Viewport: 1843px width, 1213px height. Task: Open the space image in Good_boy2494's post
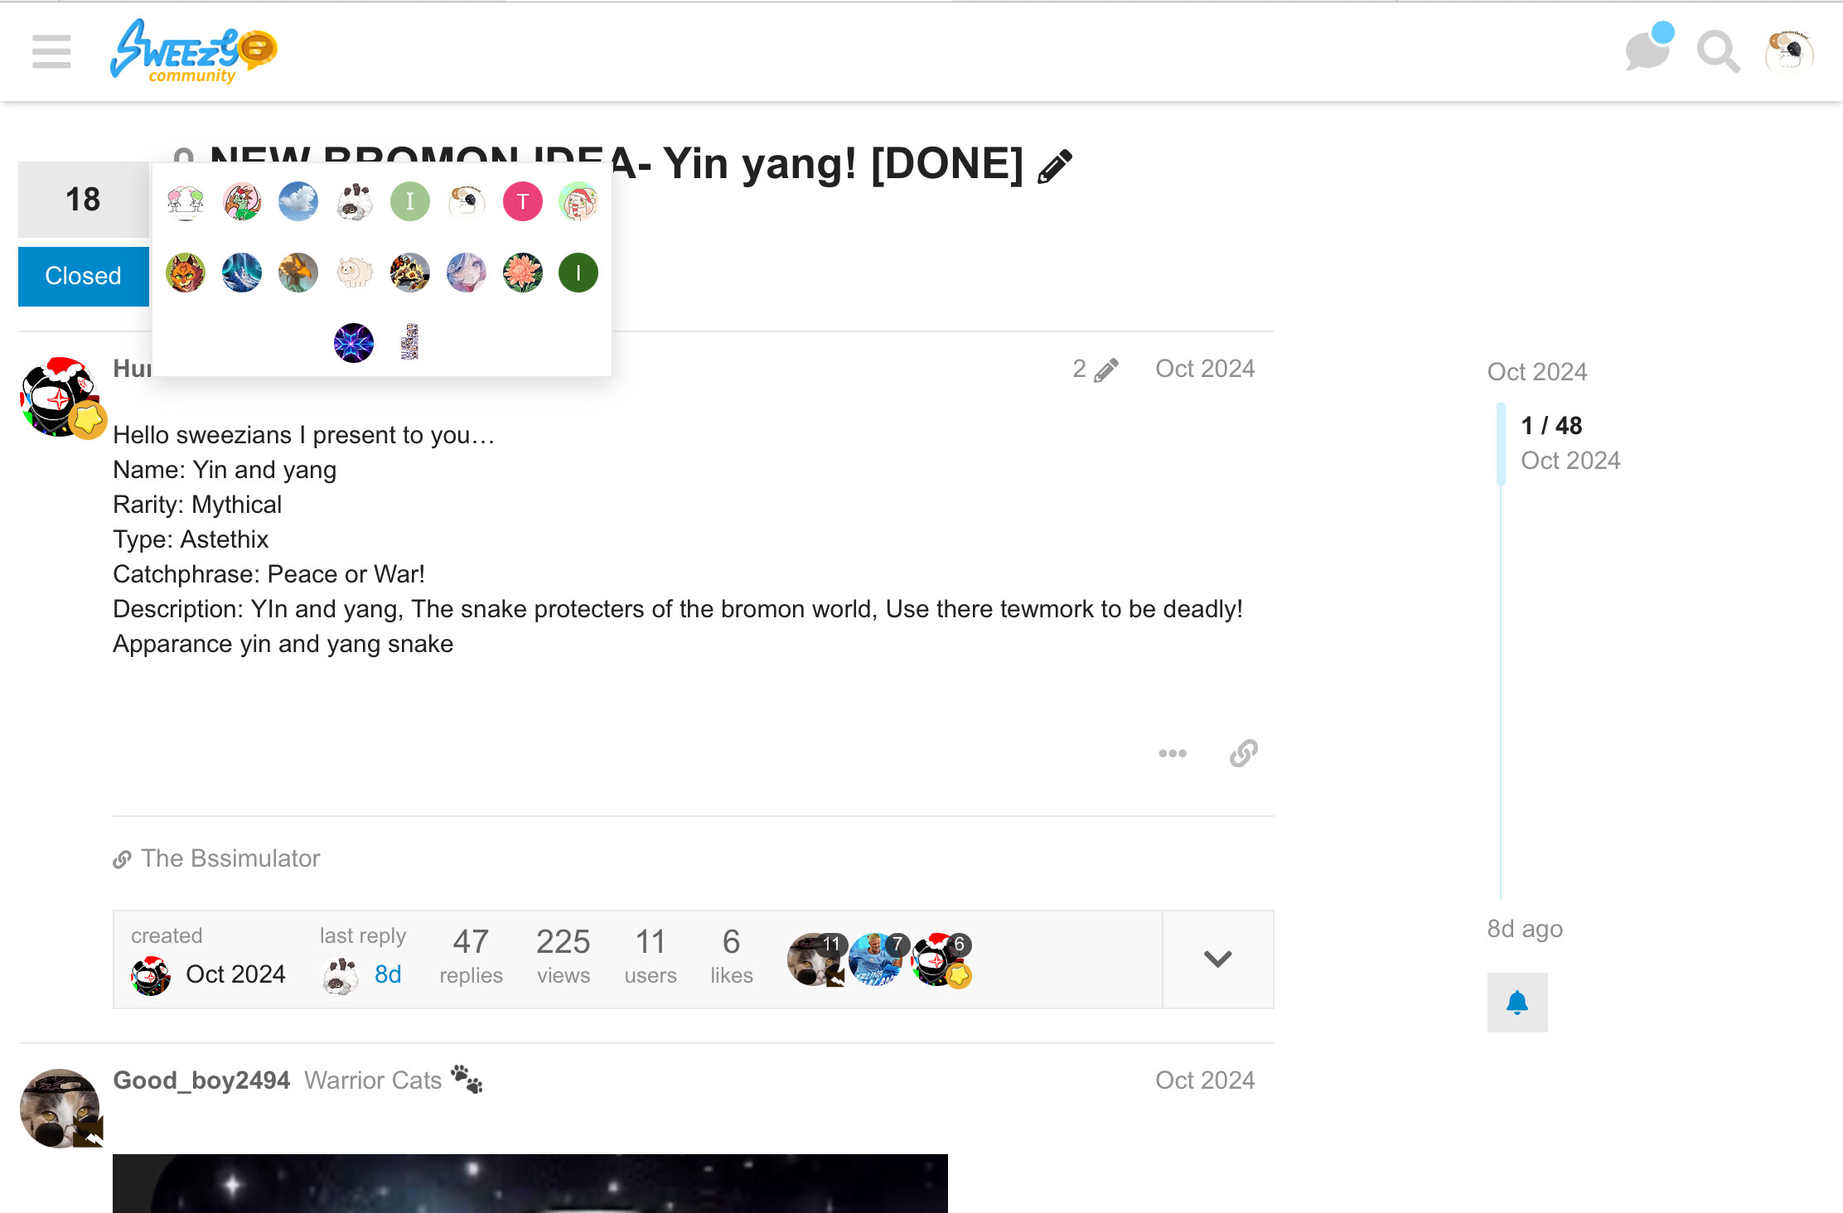(x=530, y=1183)
